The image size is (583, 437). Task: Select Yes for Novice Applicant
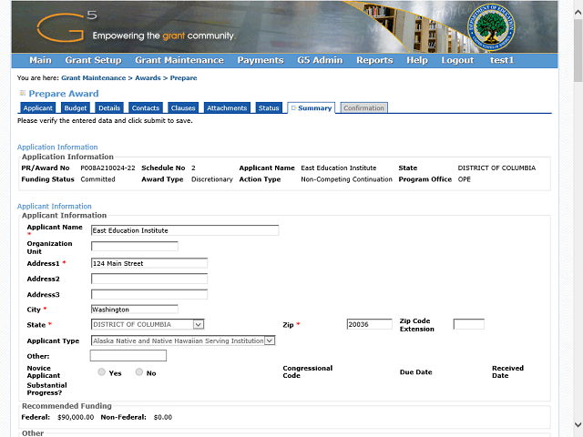(101, 372)
